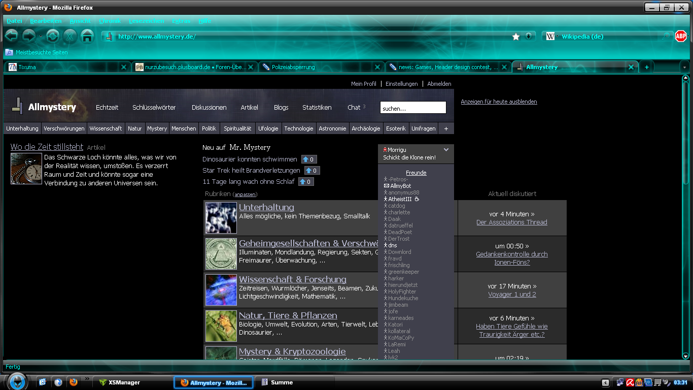The height and width of the screenshot is (390, 693).
Task: Vote up '11 Tage lang wach' arrow counter
Action: (x=306, y=182)
